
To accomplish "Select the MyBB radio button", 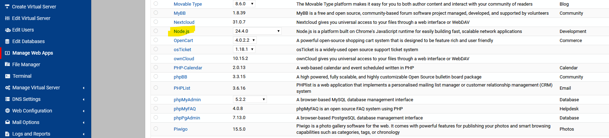I will coord(156,13).
